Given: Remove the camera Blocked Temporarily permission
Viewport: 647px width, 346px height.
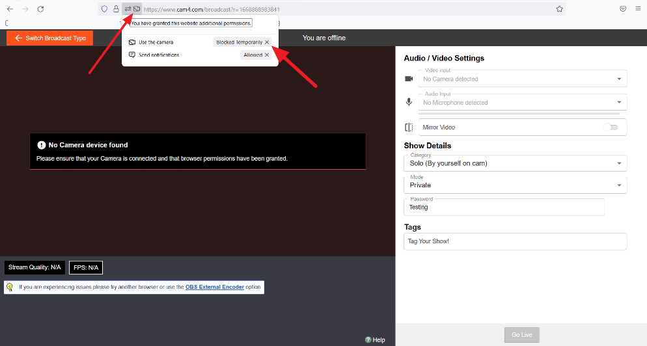Looking at the screenshot, I should pos(267,42).
